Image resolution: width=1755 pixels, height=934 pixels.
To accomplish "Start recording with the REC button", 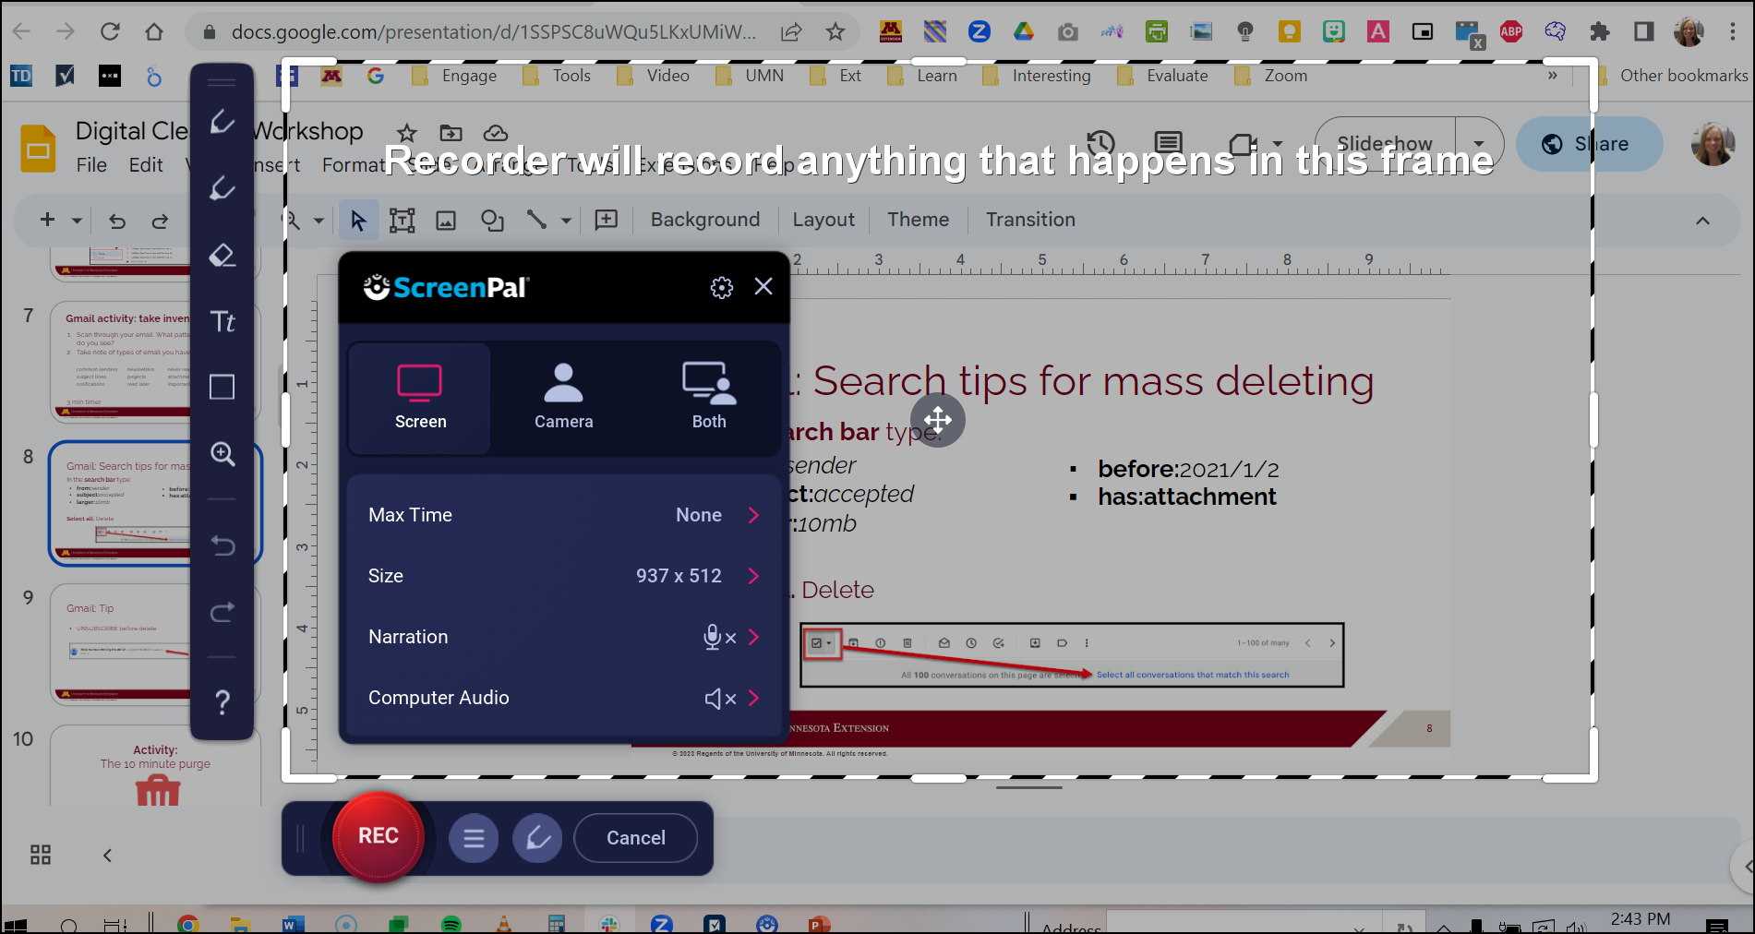I will coord(379,836).
